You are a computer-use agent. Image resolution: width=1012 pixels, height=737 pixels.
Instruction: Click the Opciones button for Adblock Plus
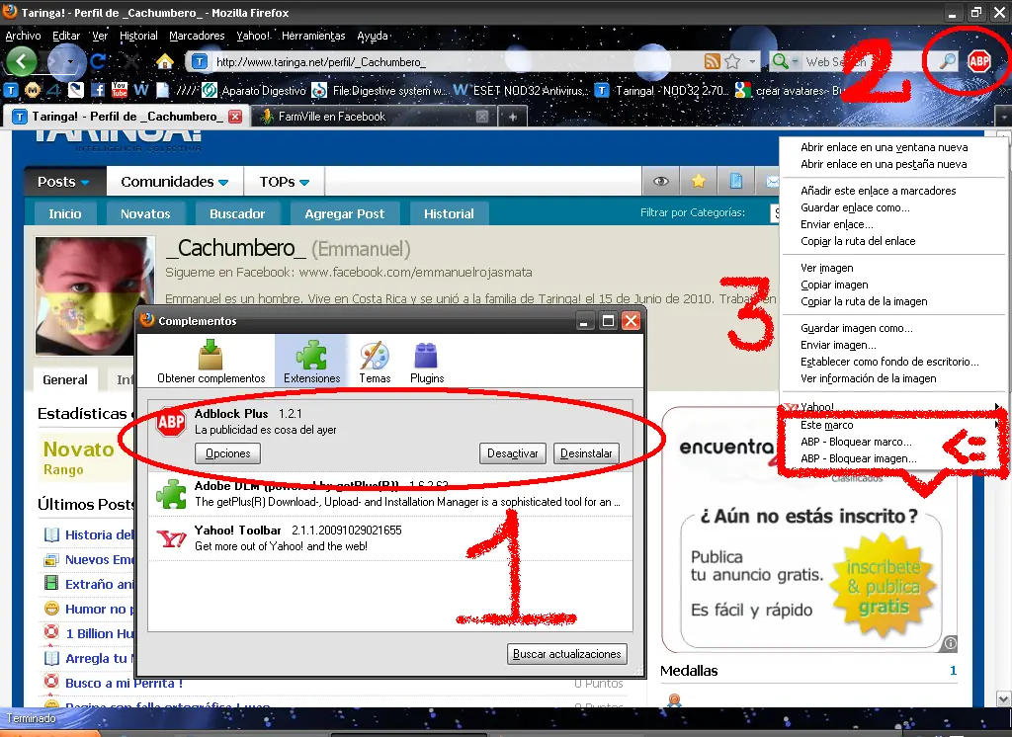click(227, 453)
